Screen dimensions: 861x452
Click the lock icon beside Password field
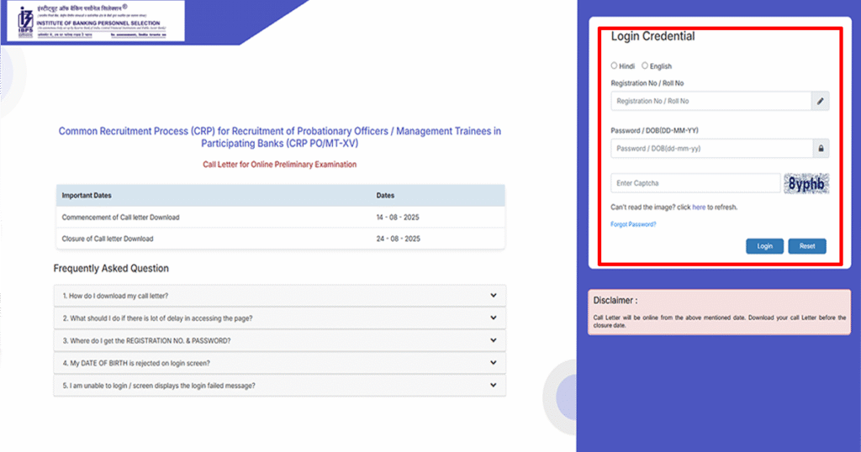pos(821,148)
